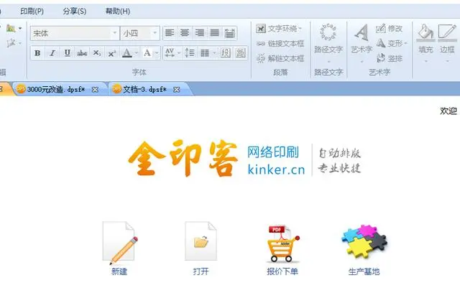Open the 分享(S) menu
This screenshot has width=460, height=293.
point(75,11)
